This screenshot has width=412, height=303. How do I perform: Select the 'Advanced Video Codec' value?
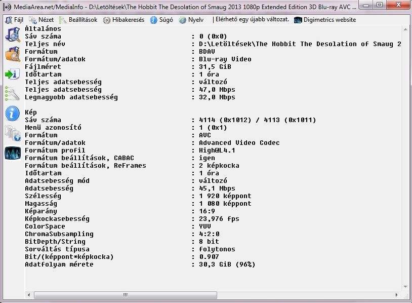click(239, 143)
